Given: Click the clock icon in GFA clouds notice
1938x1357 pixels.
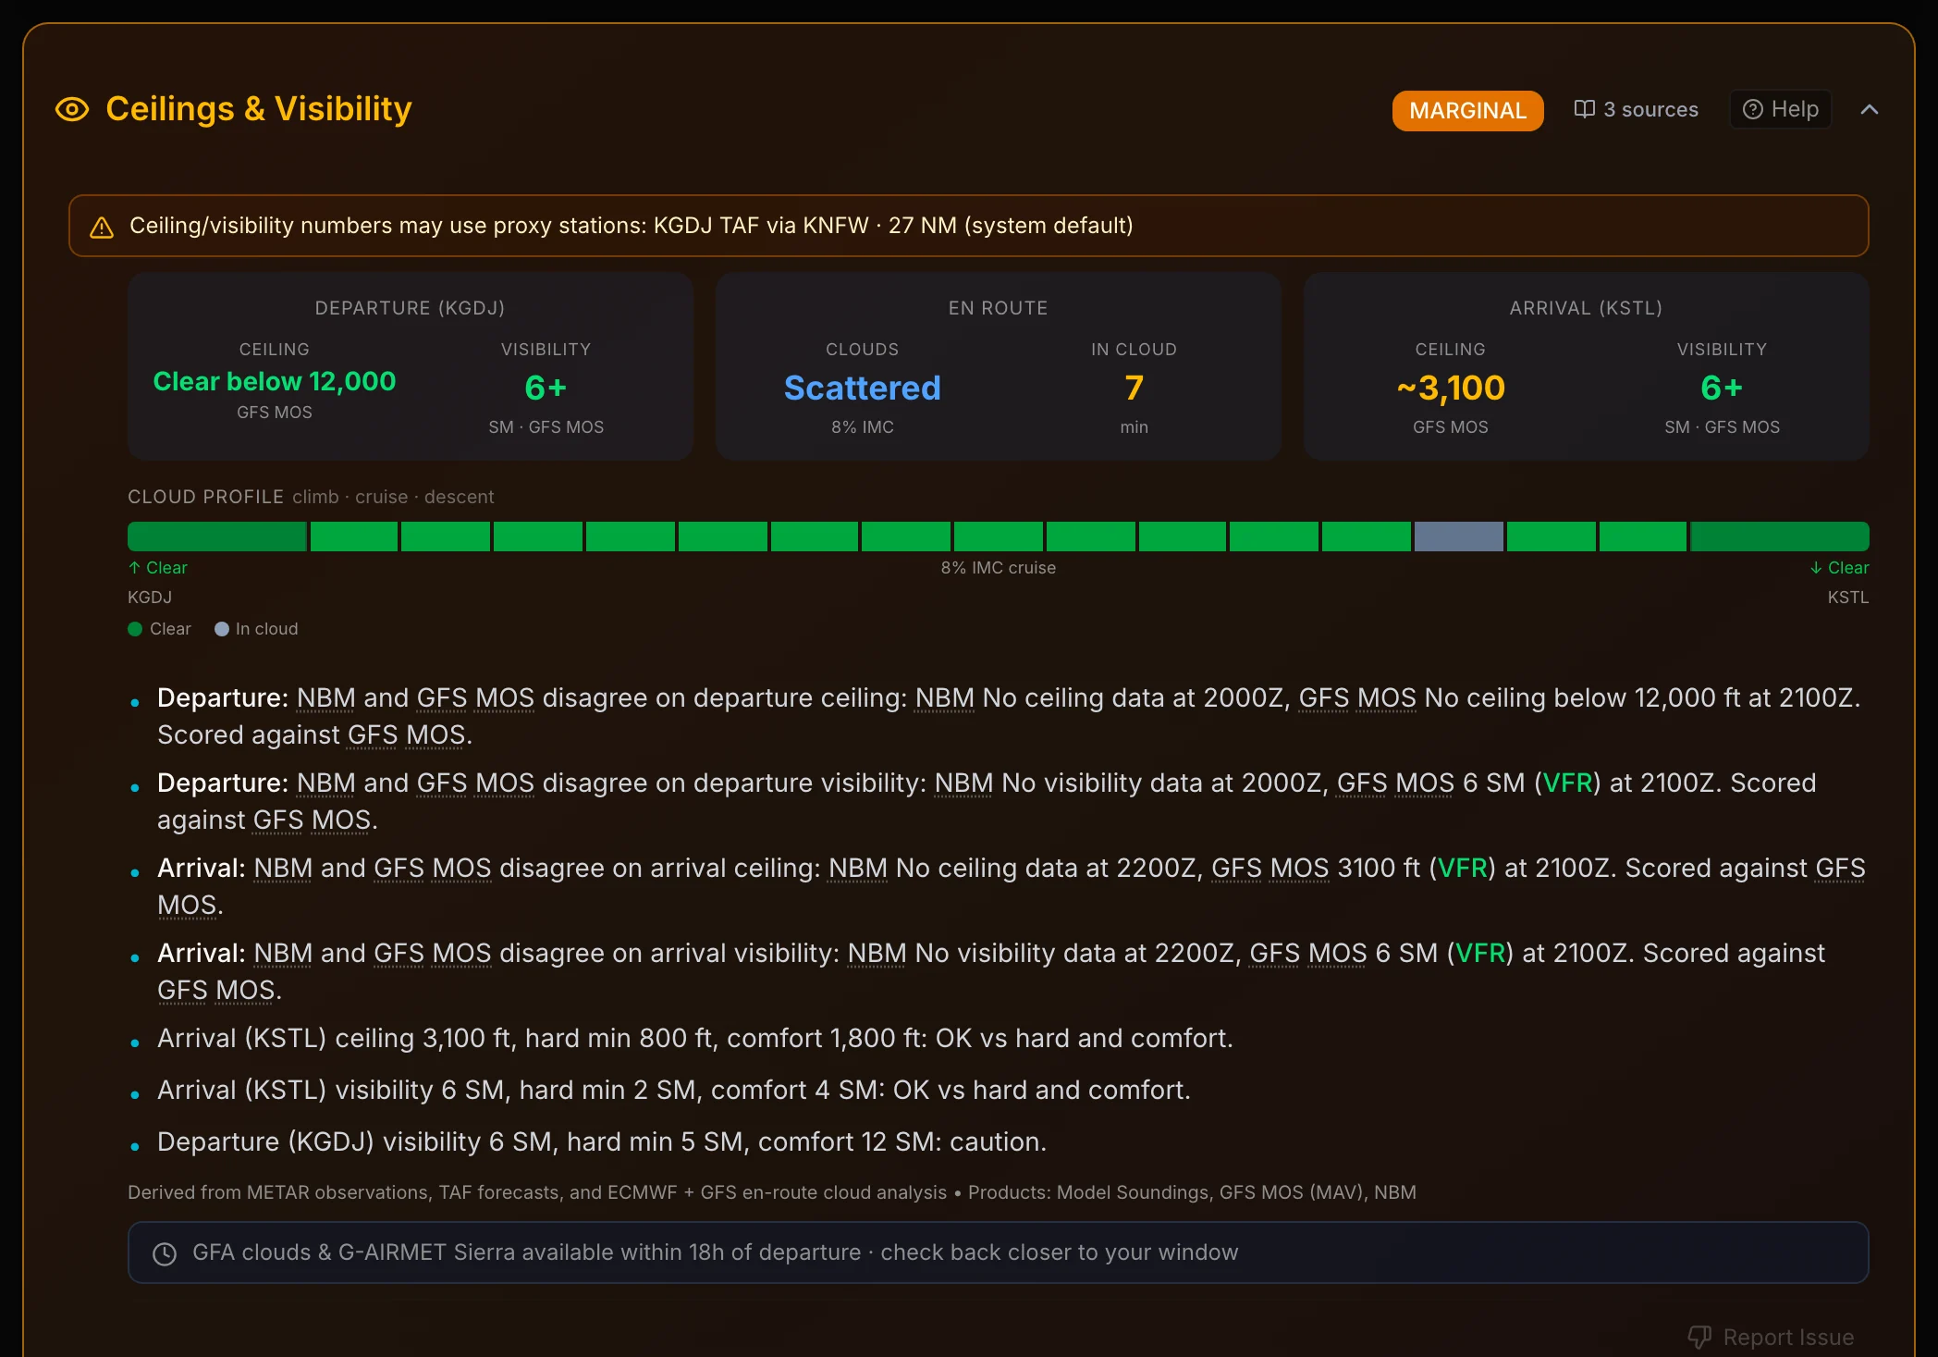Looking at the screenshot, I should 165,1253.
